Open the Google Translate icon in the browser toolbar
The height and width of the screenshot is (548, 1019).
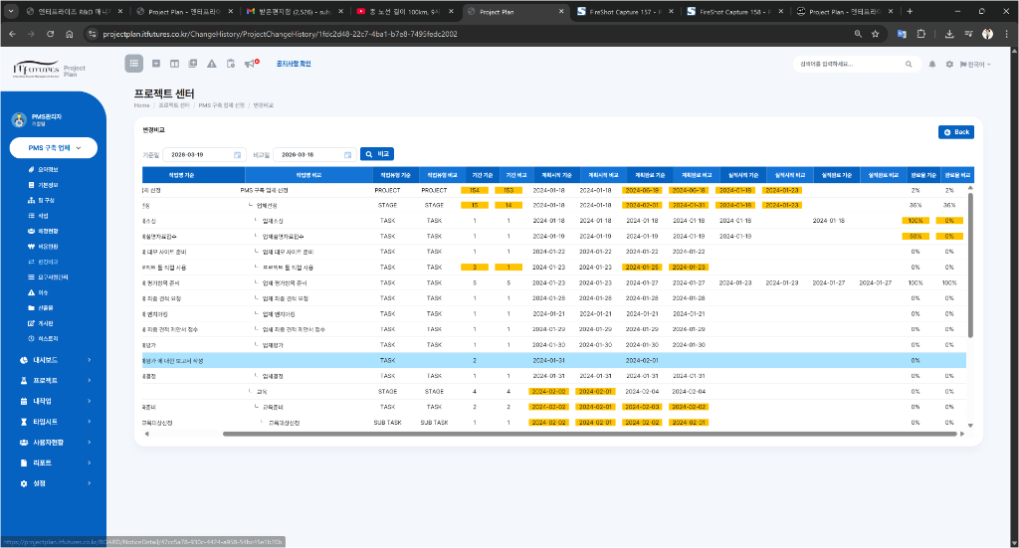click(x=902, y=34)
